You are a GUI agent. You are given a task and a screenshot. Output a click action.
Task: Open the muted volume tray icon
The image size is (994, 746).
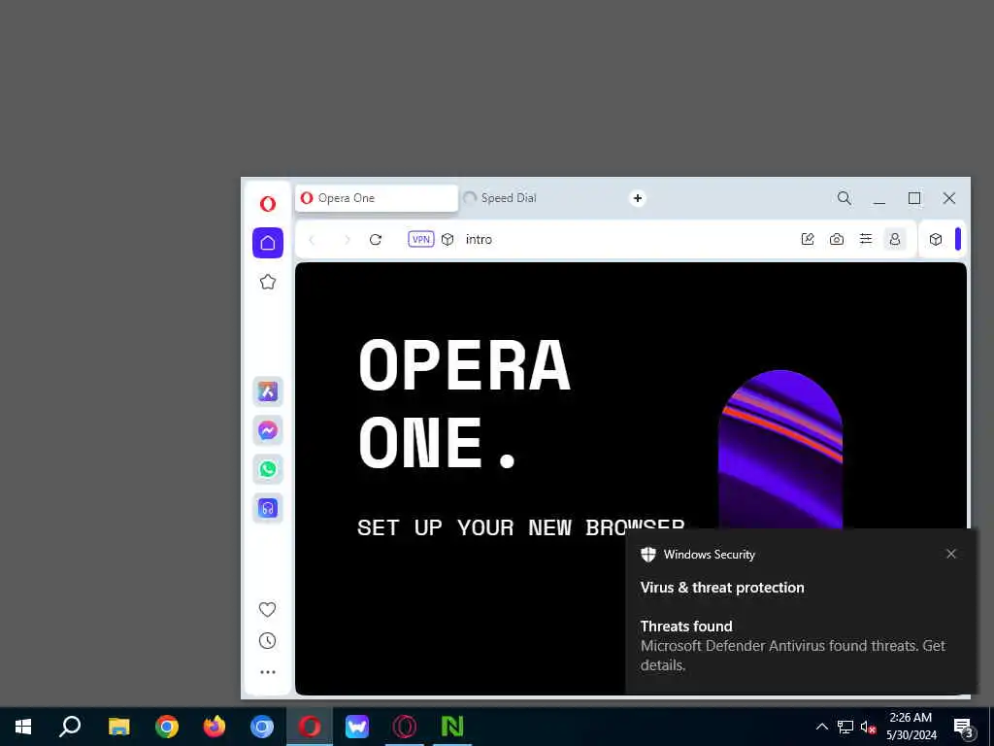click(869, 727)
